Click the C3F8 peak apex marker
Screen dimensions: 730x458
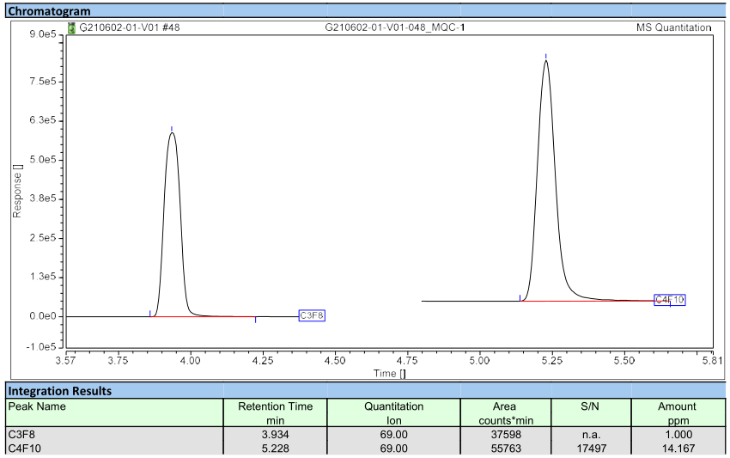point(172,129)
